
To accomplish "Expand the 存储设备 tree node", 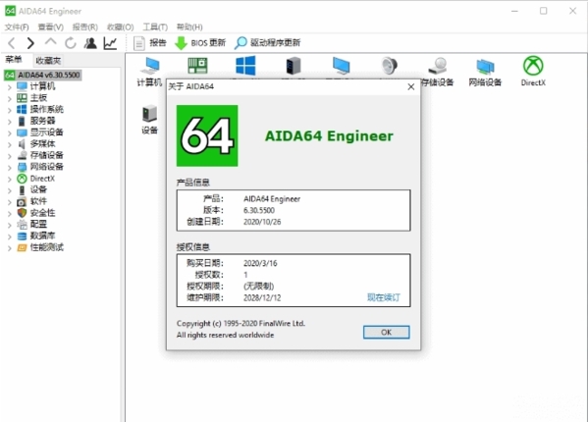I will (x=10, y=156).
